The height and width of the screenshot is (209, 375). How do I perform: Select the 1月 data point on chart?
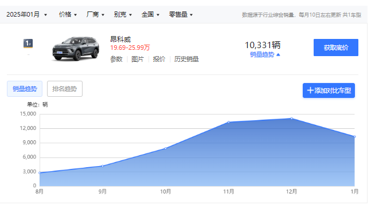(x=354, y=137)
